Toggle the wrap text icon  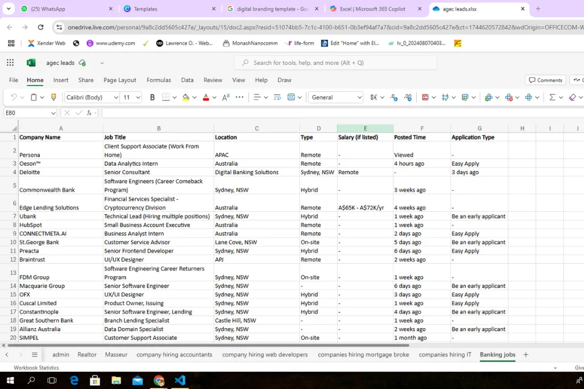[x=278, y=97]
